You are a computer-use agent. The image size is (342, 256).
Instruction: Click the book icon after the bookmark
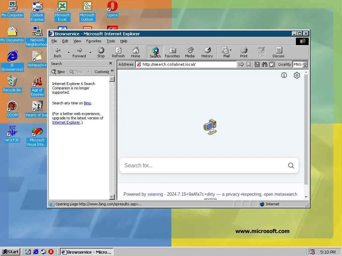point(257,64)
